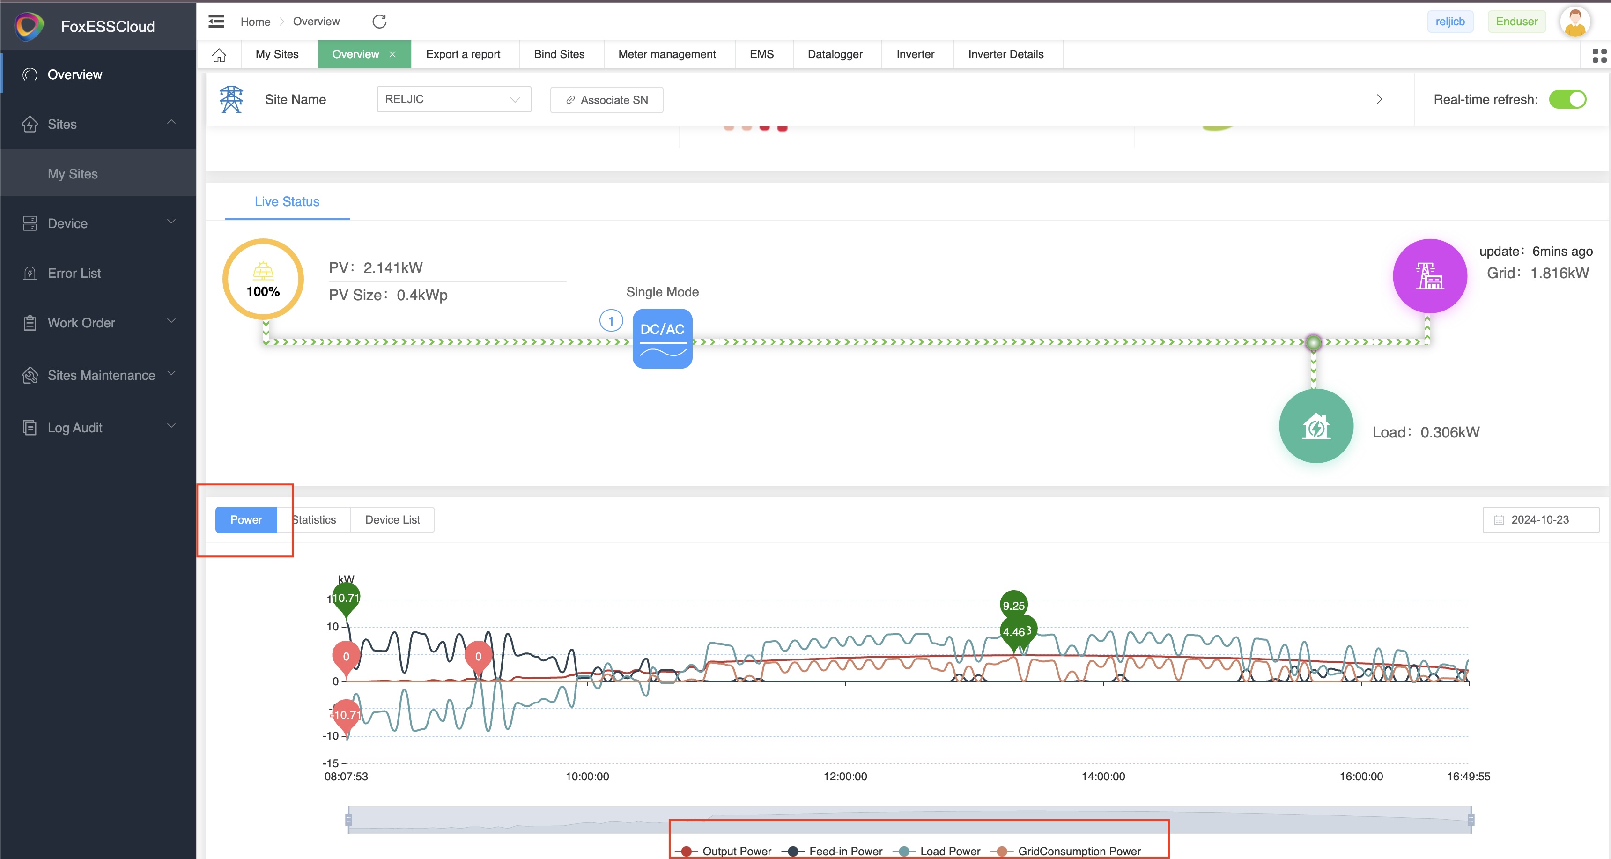This screenshot has height=859, width=1611.
Task: Open the 2024-10-23 date picker field
Action: [1540, 519]
